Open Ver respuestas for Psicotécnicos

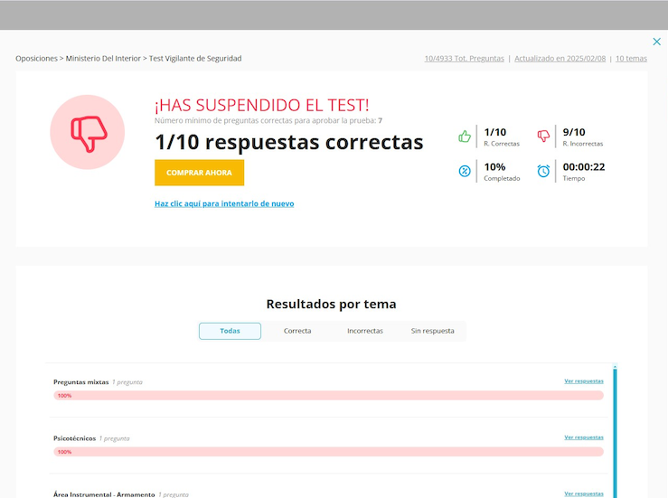pyautogui.click(x=584, y=437)
